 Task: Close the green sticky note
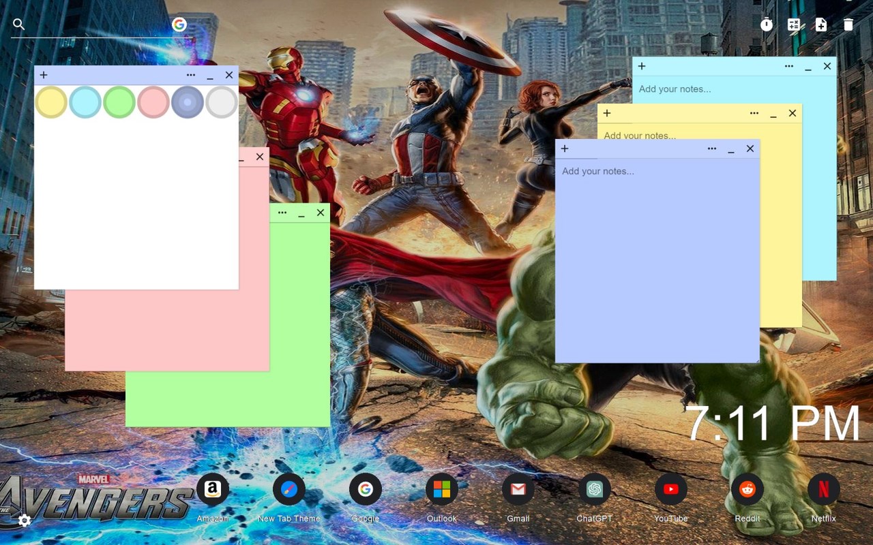coord(321,213)
